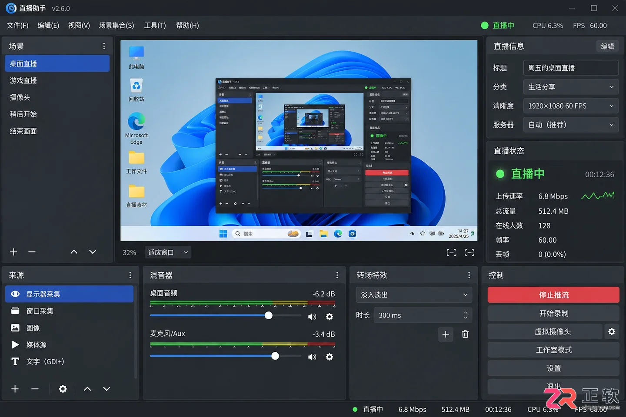Add a new scene with the 场景 plus icon

tap(14, 252)
